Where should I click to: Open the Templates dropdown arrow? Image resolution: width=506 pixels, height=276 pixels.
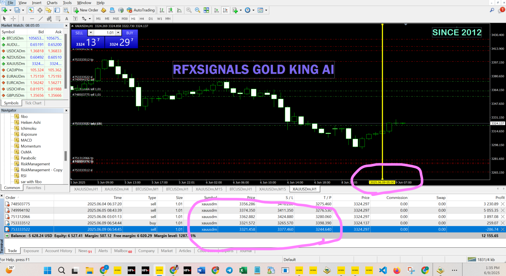(266, 10)
